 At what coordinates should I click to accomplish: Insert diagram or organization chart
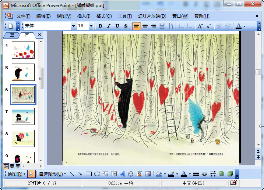(131, 174)
